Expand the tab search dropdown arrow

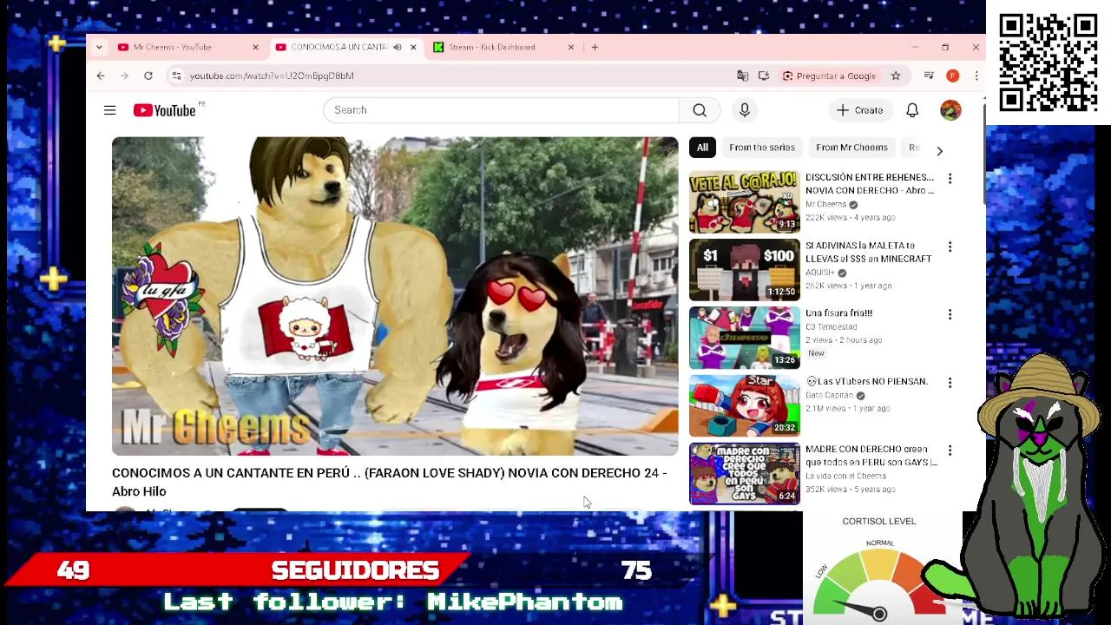point(99,47)
